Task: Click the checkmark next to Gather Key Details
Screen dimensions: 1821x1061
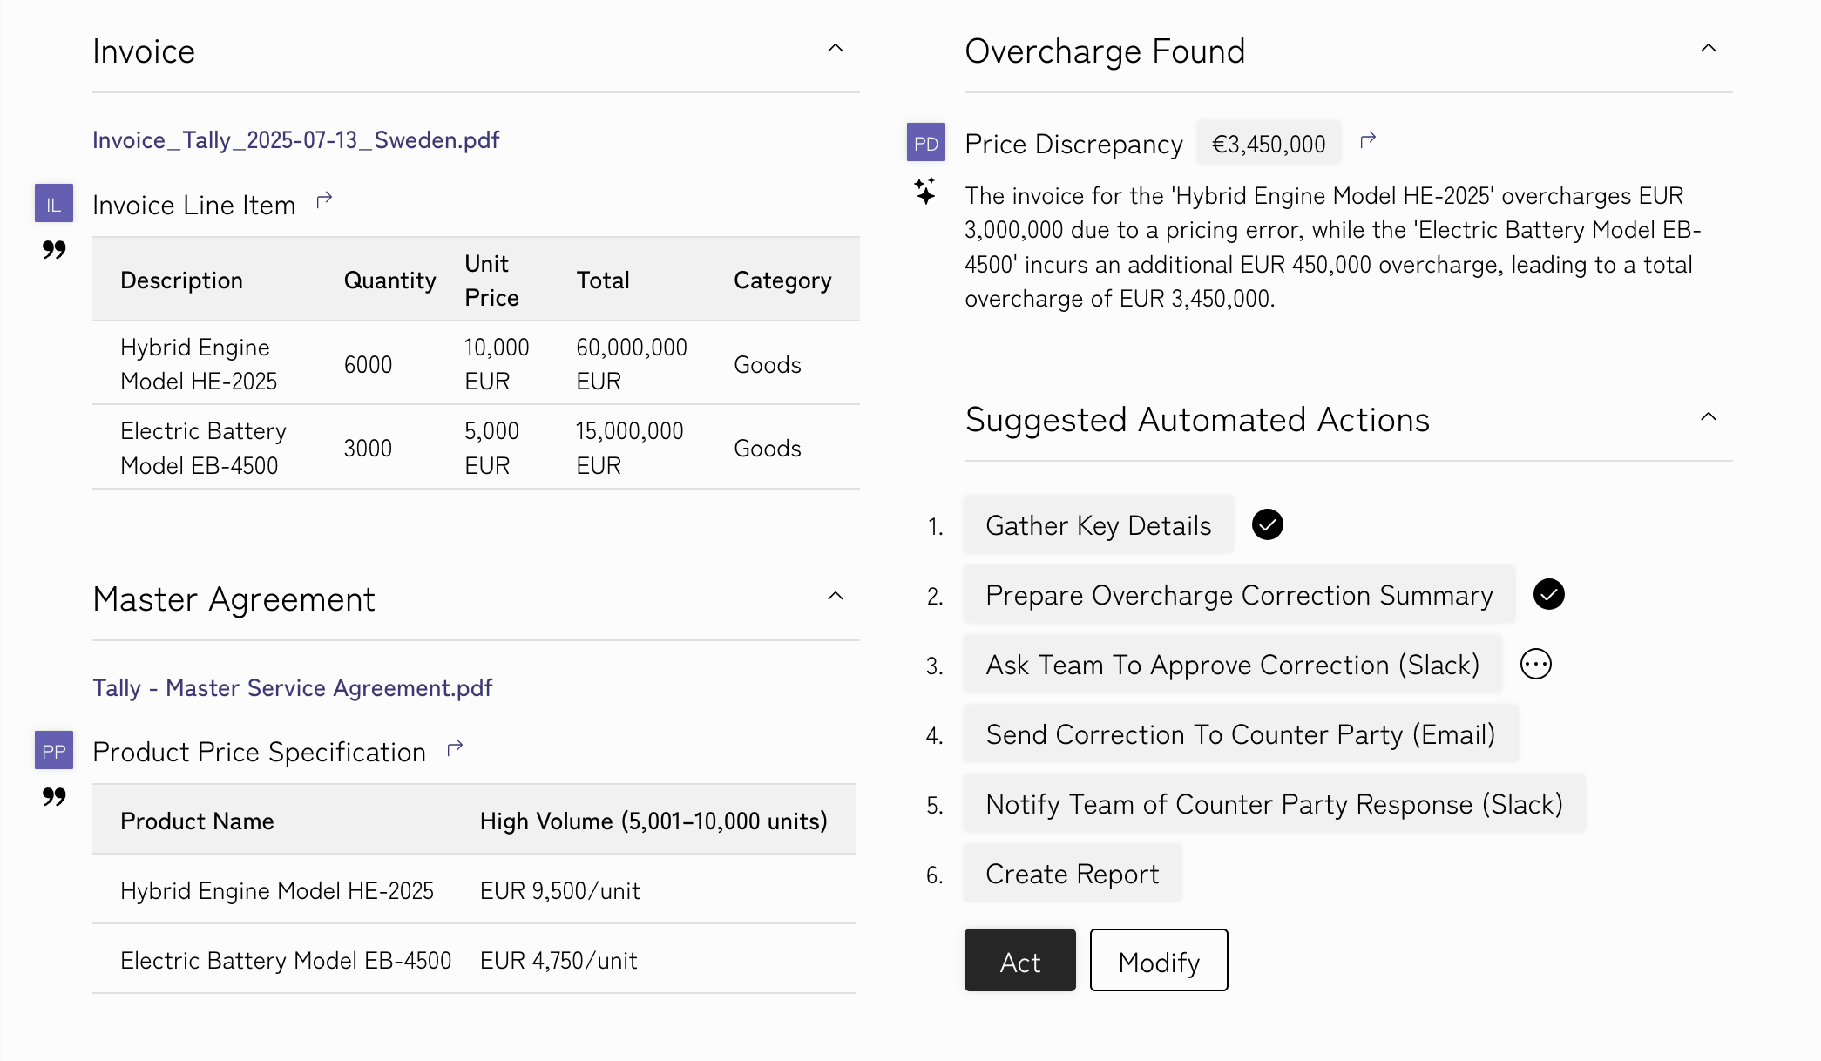Action: click(x=1267, y=524)
